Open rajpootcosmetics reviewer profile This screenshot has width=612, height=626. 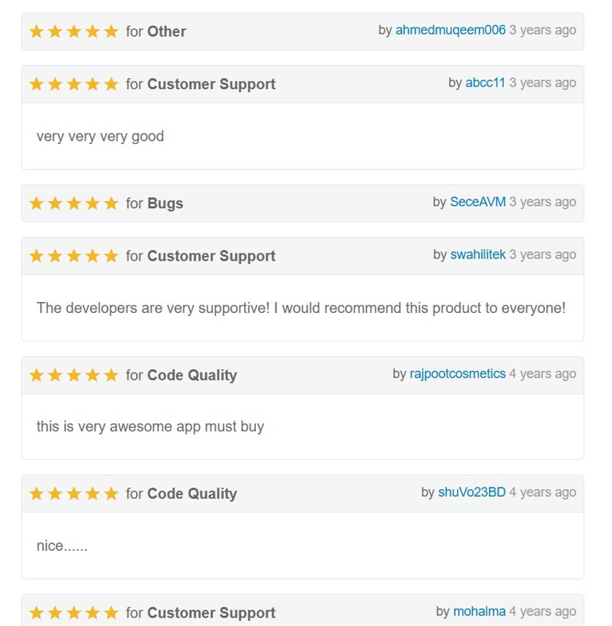pos(457,374)
